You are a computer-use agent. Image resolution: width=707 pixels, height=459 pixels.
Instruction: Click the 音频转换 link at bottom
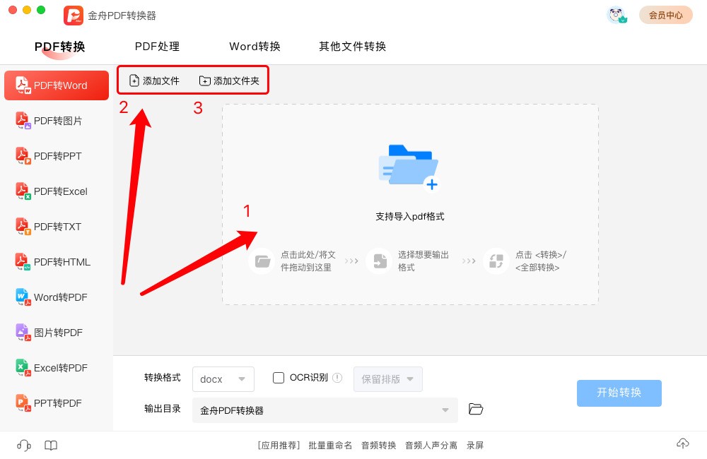click(x=378, y=445)
